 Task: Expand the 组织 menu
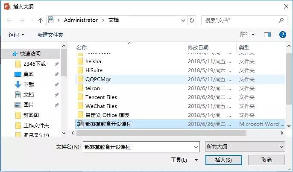point(16,35)
